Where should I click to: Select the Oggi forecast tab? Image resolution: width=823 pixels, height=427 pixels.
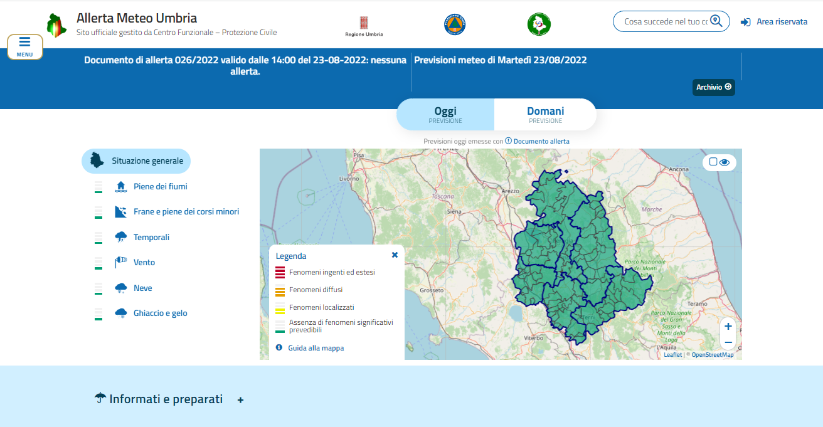[x=445, y=114]
